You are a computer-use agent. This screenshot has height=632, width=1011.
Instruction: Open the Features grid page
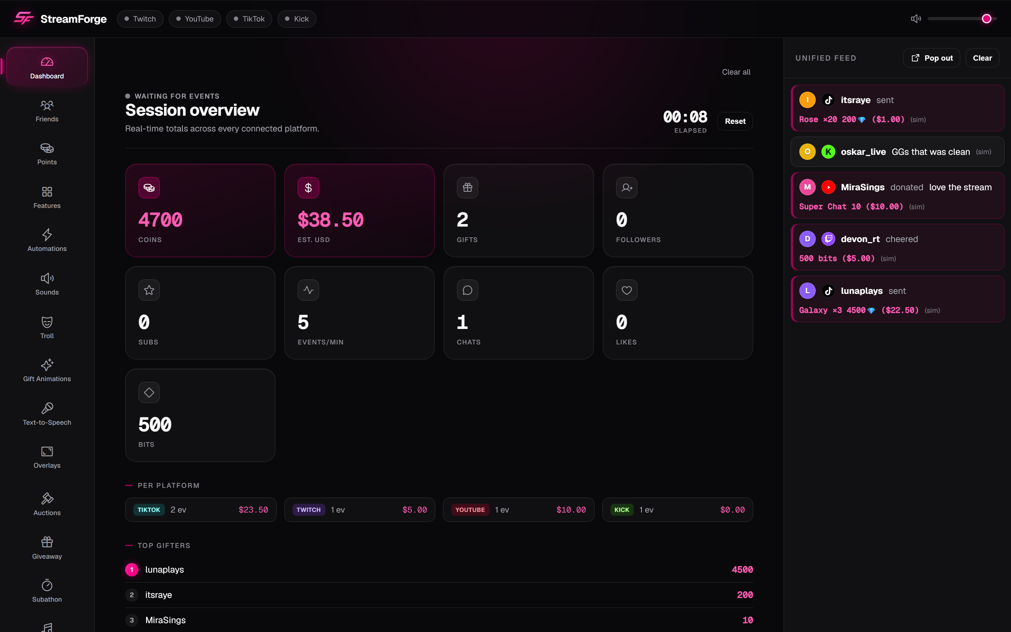click(x=47, y=197)
